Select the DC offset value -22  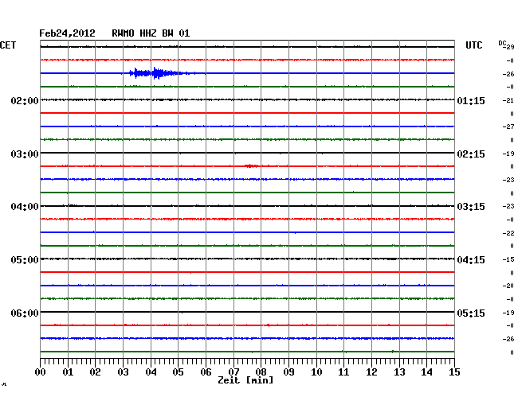tap(508, 233)
